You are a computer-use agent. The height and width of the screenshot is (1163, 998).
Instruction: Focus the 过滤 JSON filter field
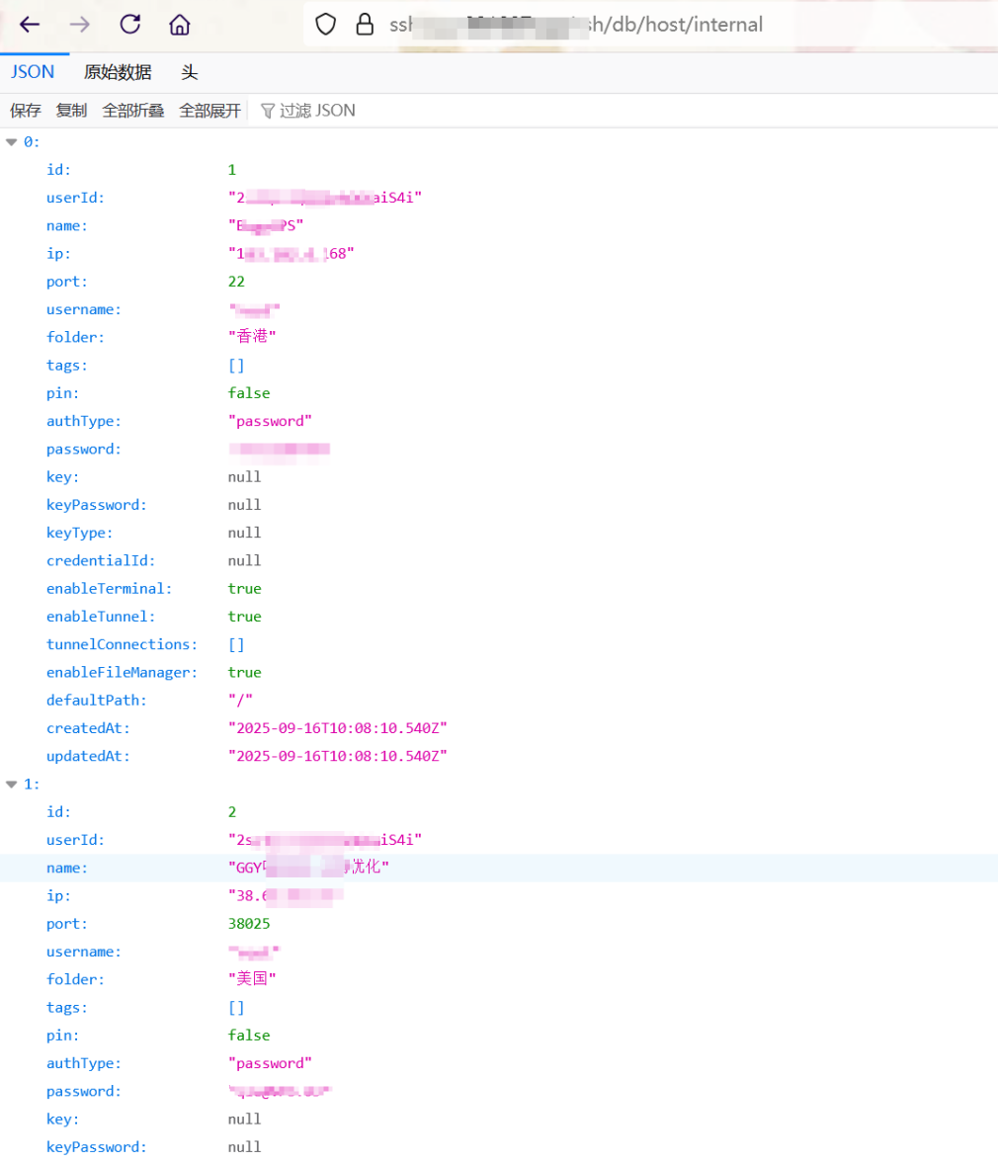coord(316,111)
